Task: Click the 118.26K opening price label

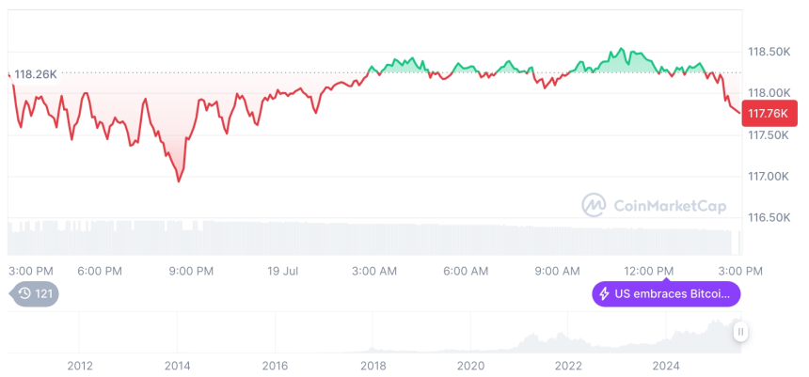Action: pyautogui.click(x=37, y=73)
